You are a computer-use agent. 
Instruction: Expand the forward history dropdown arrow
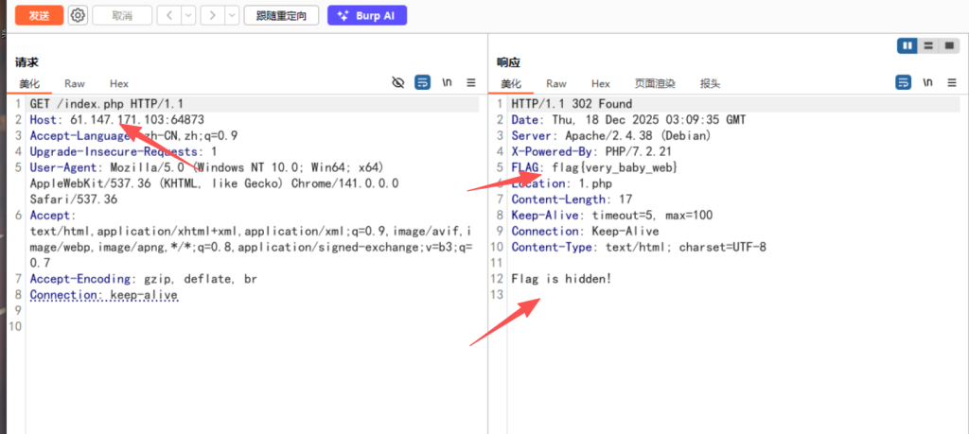coord(233,16)
